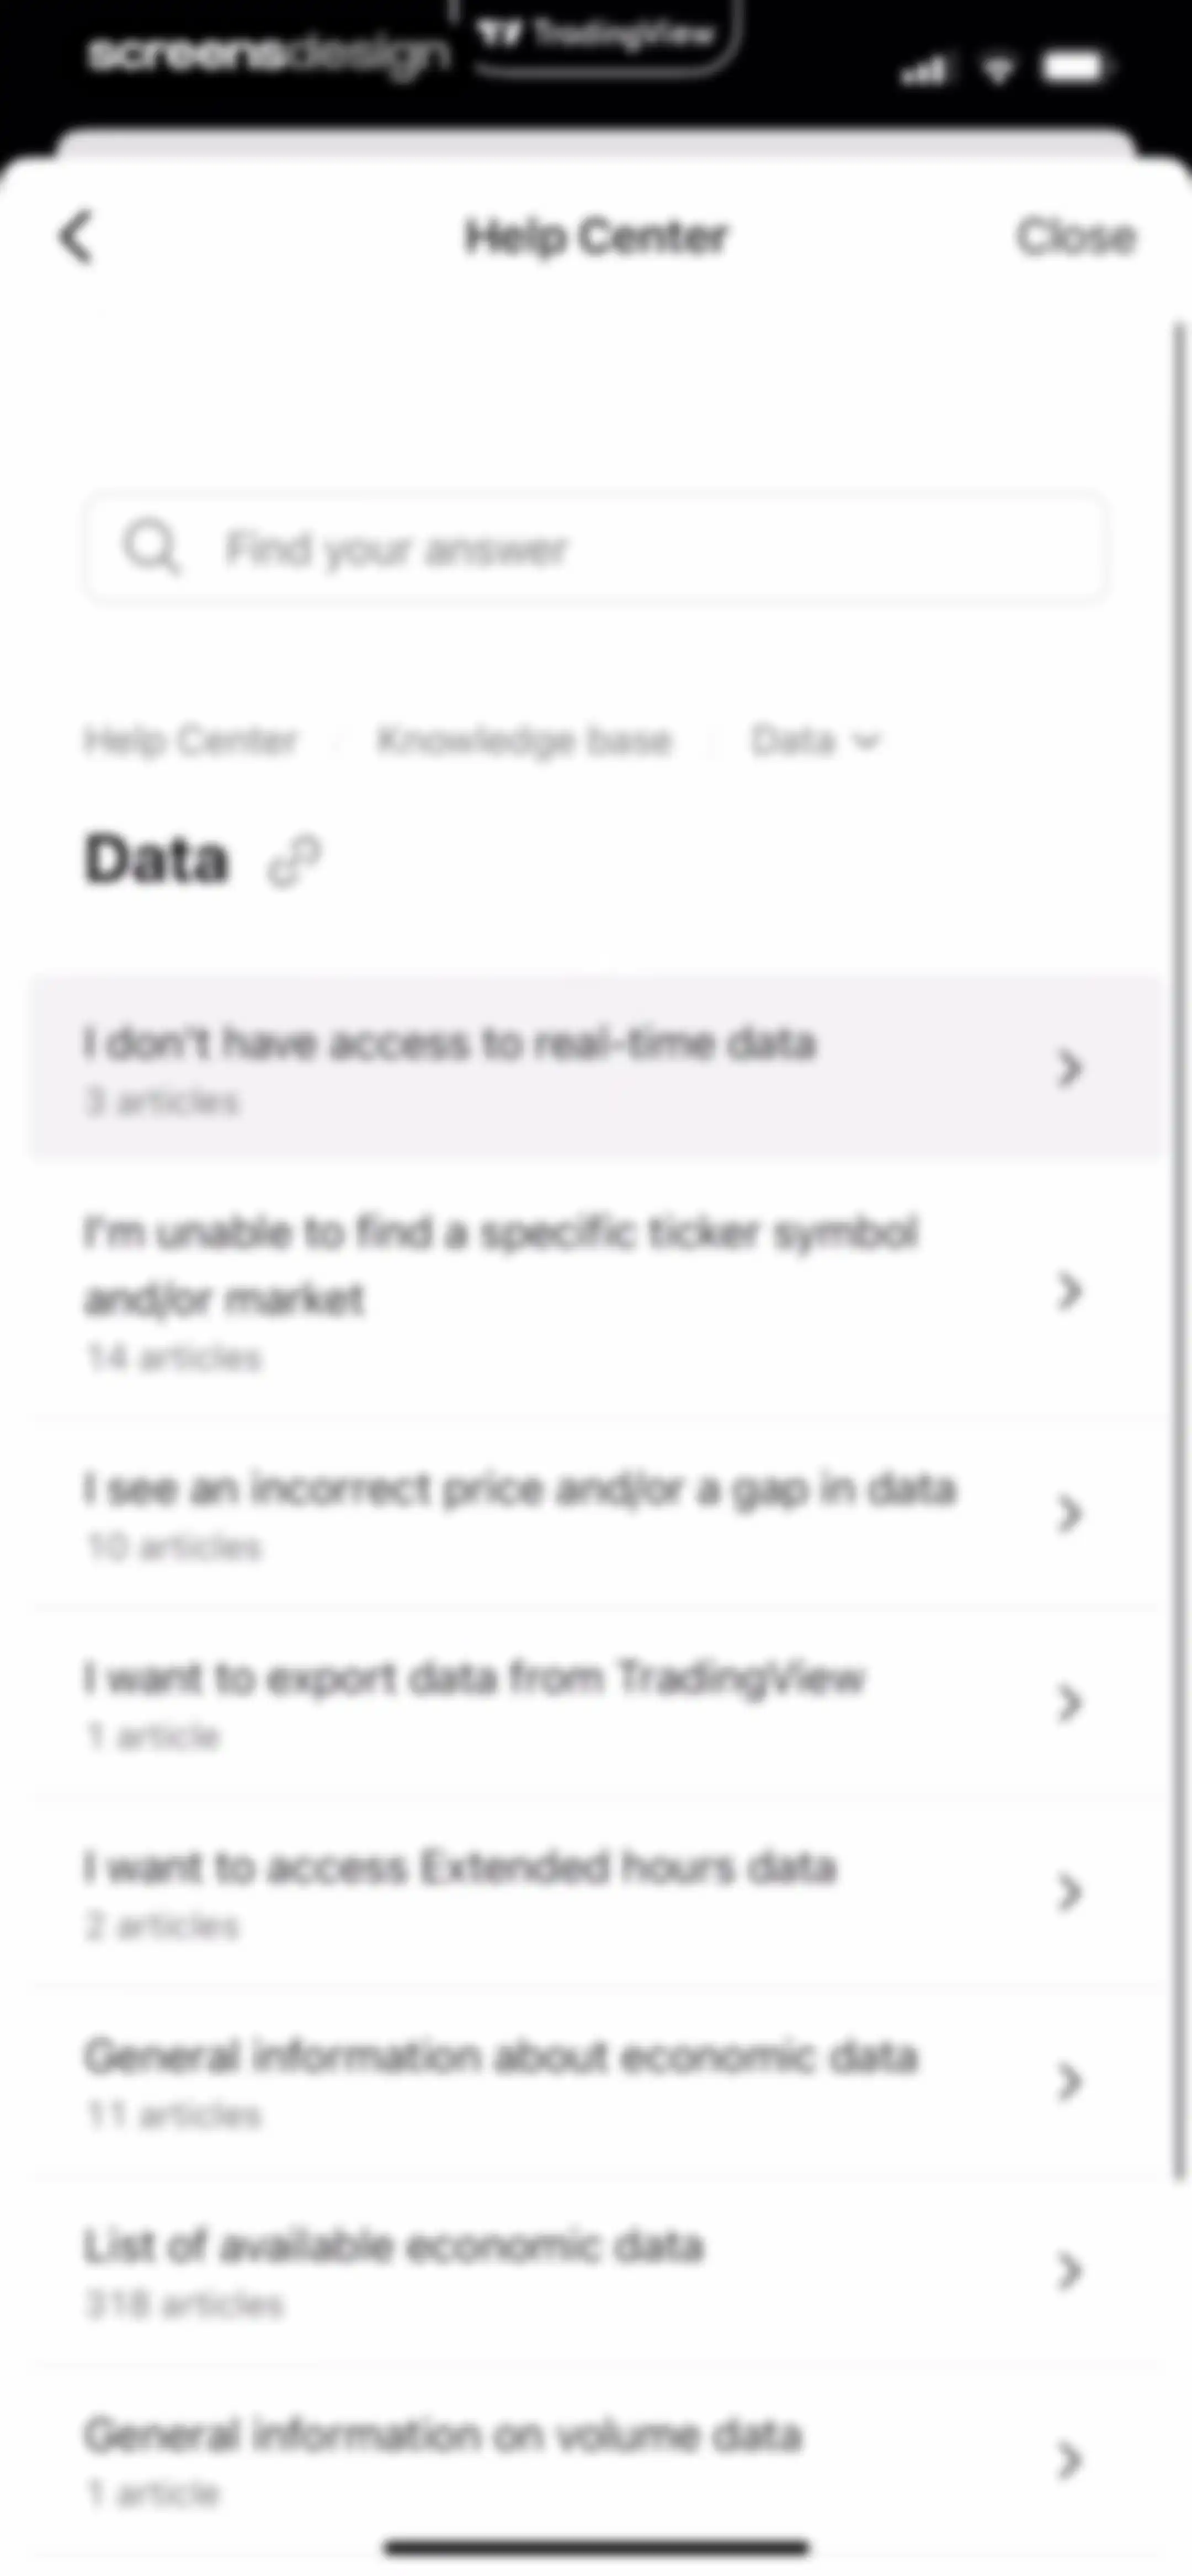The height and width of the screenshot is (2576, 1192).
Task: Go to Help Center breadcrumb
Action: pyautogui.click(x=191, y=741)
